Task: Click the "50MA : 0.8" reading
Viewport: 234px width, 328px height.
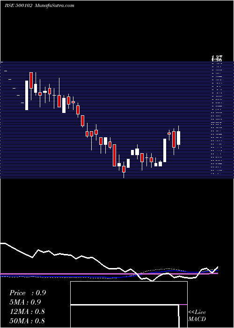Action: (x=27, y=321)
